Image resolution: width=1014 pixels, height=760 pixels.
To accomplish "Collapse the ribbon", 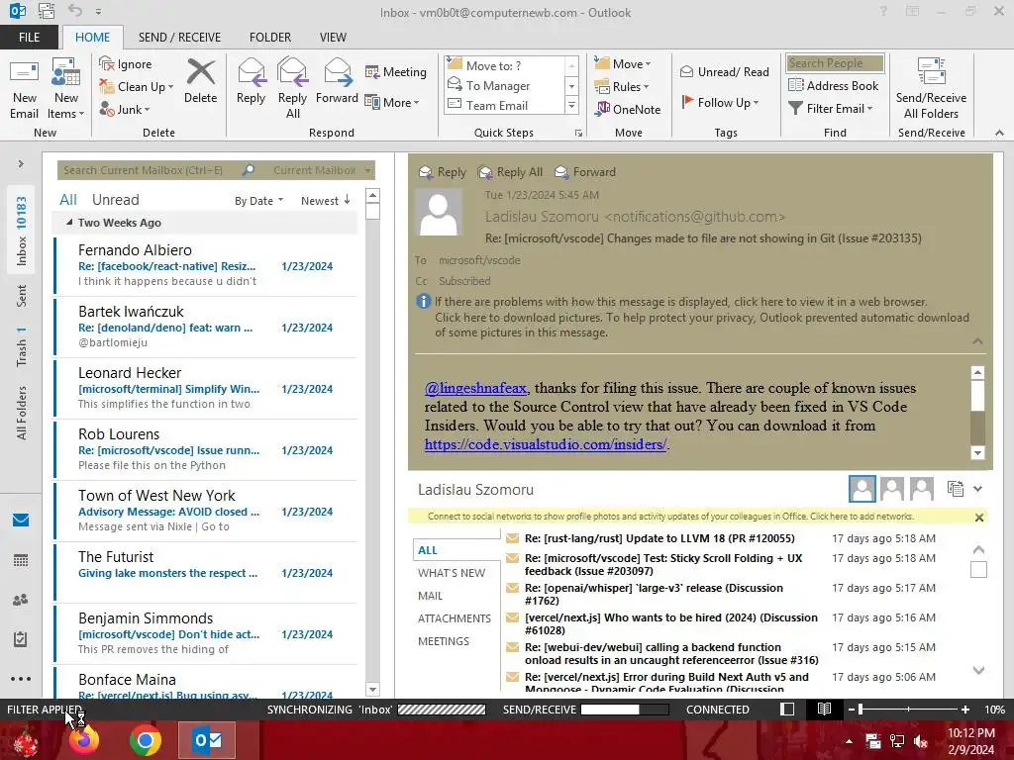I will pyautogui.click(x=999, y=133).
